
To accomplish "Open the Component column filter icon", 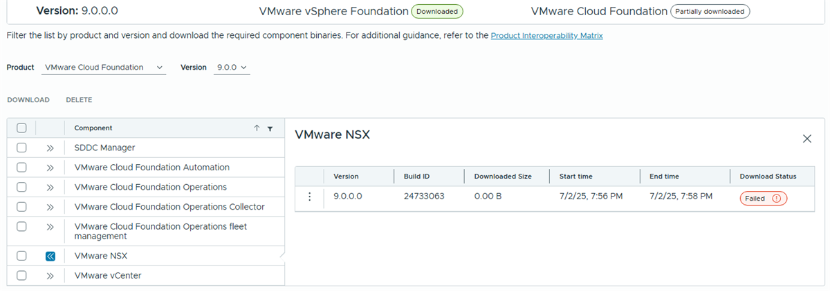I will coord(270,128).
